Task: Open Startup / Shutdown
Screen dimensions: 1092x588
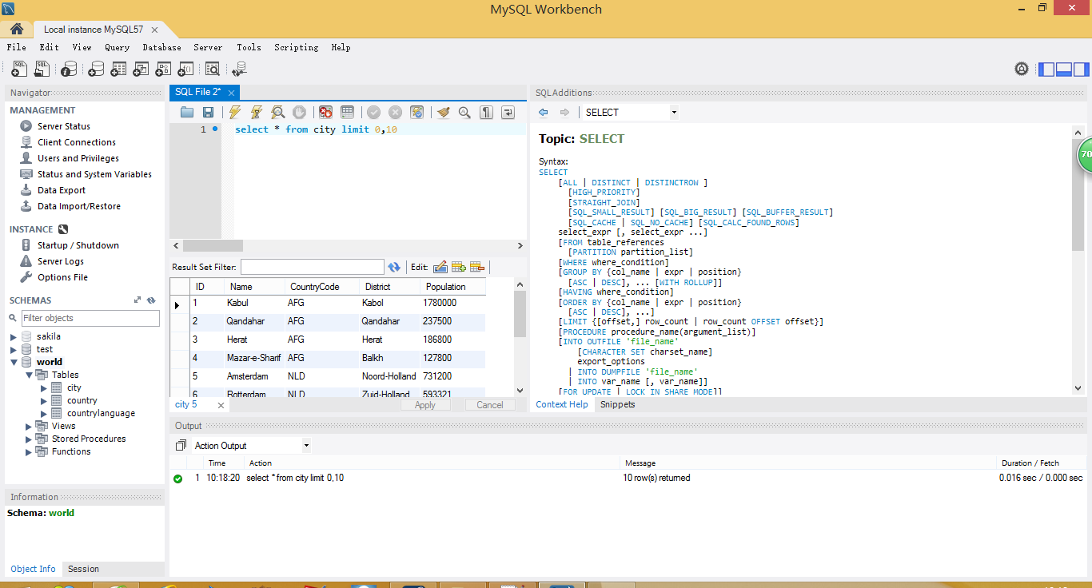Action: click(x=78, y=245)
